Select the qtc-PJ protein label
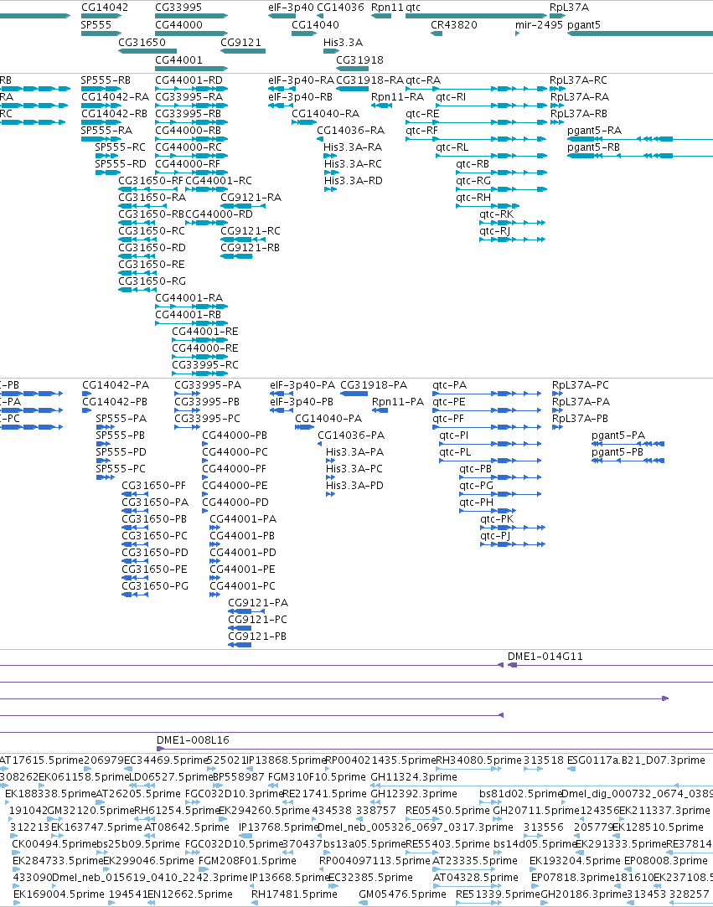Screen dimensions: 713x907 click(495, 536)
